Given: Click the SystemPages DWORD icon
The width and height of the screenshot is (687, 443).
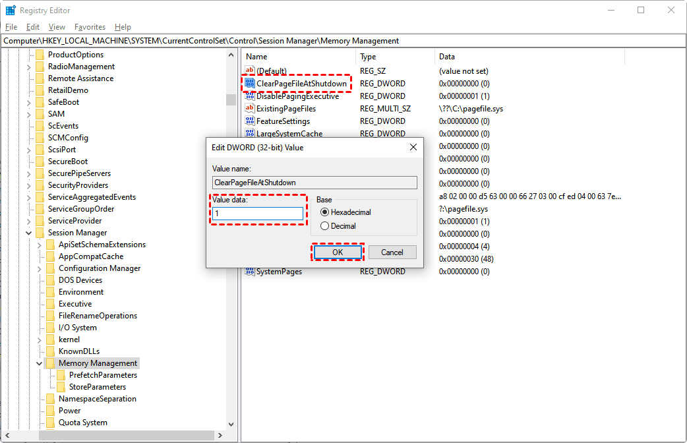Looking at the screenshot, I should [x=250, y=271].
